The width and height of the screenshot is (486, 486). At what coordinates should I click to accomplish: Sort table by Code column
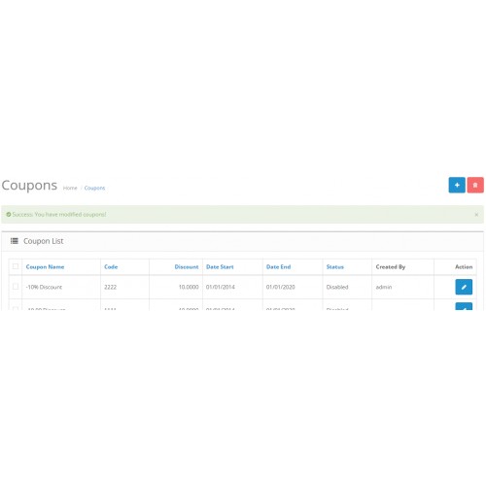click(x=111, y=267)
